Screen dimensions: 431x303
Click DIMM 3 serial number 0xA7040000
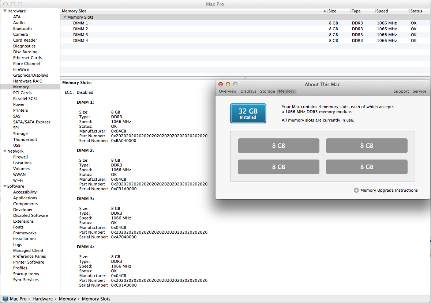[124, 237]
